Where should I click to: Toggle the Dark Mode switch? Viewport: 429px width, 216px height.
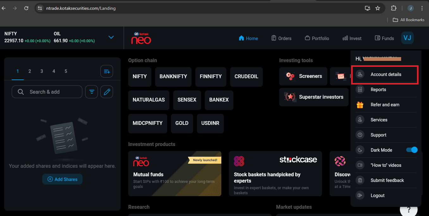pos(412,150)
